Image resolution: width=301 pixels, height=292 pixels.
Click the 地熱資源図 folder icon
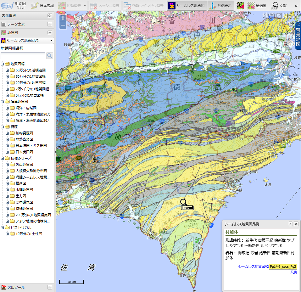tap(12, 139)
